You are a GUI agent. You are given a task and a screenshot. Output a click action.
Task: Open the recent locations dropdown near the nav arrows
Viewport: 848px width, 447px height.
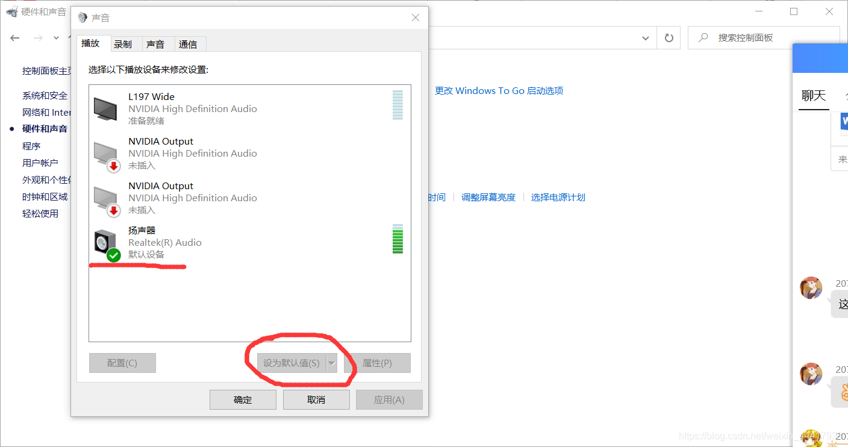coord(57,37)
